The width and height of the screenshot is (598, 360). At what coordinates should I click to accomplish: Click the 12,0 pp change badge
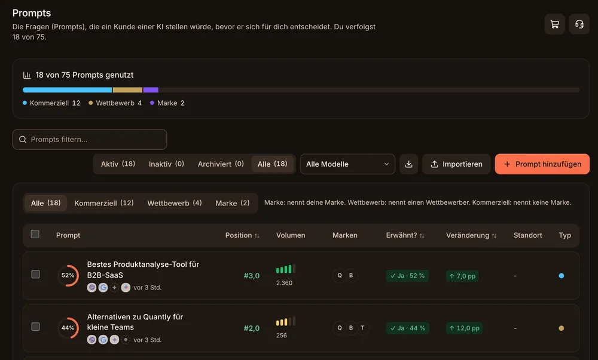pyautogui.click(x=464, y=328)
